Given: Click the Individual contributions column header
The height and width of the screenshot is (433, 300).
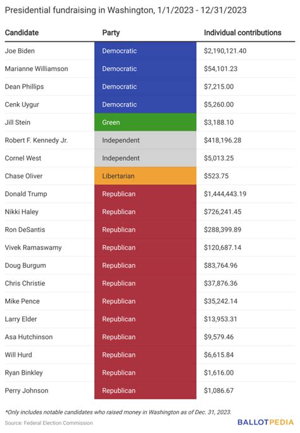Looking at the screenshot, I should click(242, 32).
